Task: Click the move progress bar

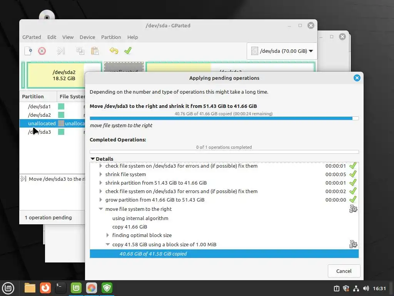Action: point(224,118)
